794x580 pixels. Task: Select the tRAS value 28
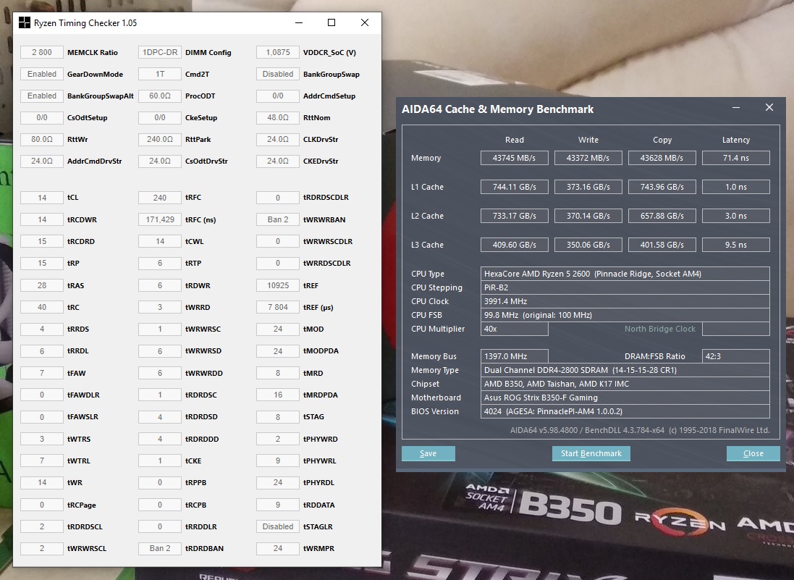point(42,285)
